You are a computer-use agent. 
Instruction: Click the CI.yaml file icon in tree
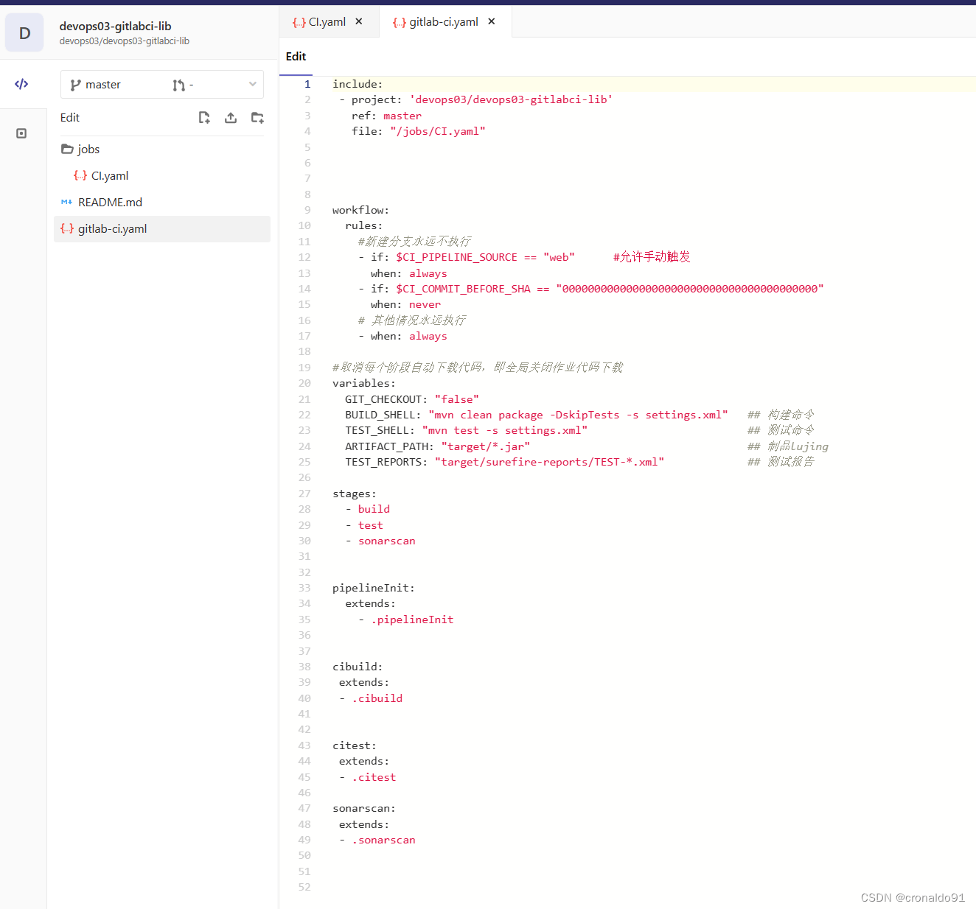click(x=80, y=175)
